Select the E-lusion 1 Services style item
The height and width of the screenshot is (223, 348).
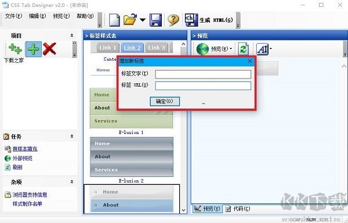click(x=132, y=121)
